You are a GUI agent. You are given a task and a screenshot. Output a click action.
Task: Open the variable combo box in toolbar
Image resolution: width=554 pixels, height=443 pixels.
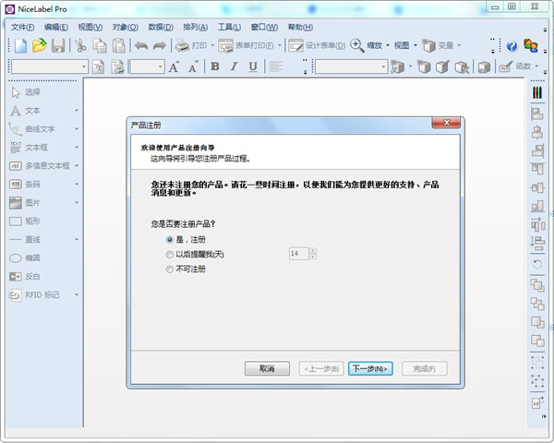click(x=351, y=66)
